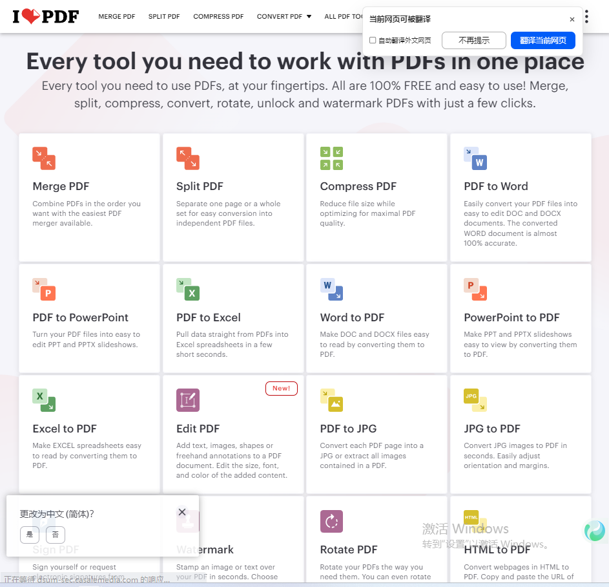Screen dimensions: 609x587
Task: Enable auto-translate foreign pages checkbox
Action: tap(373, 40)
